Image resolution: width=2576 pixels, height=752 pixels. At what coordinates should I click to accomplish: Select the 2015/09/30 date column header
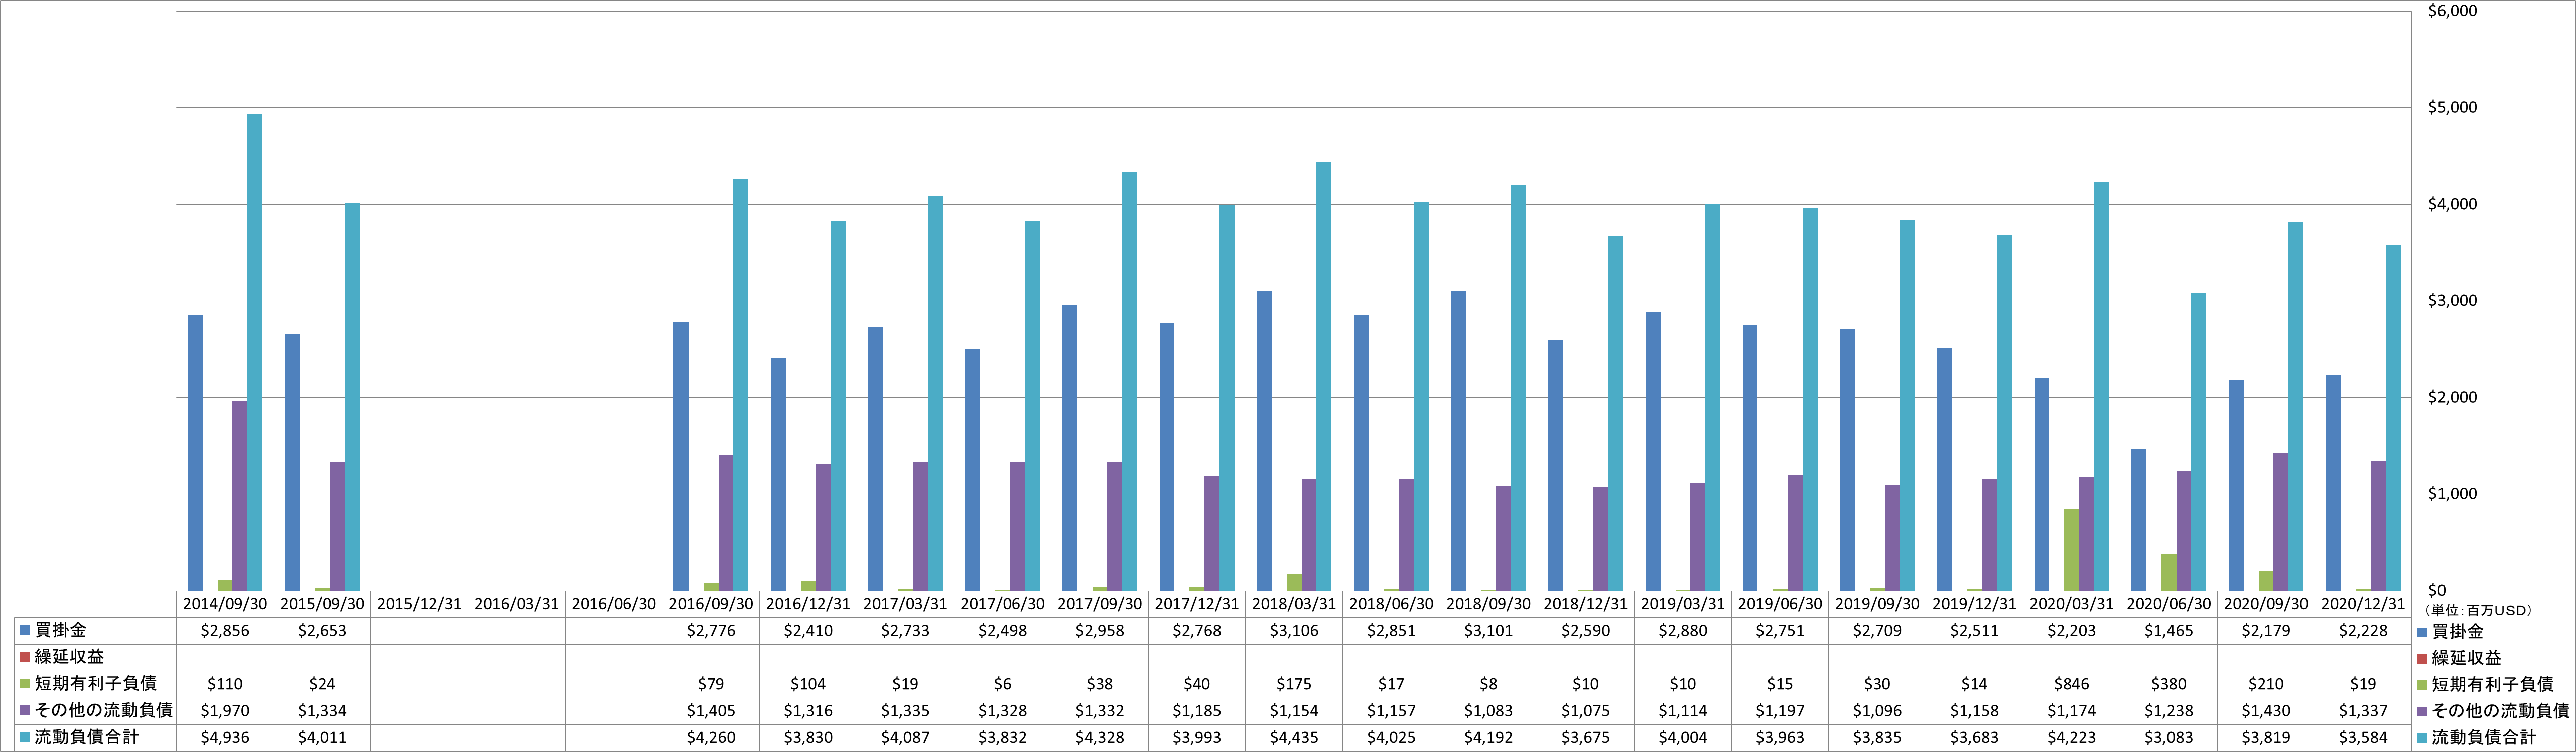pyautogui.click(x=322, y=604)
